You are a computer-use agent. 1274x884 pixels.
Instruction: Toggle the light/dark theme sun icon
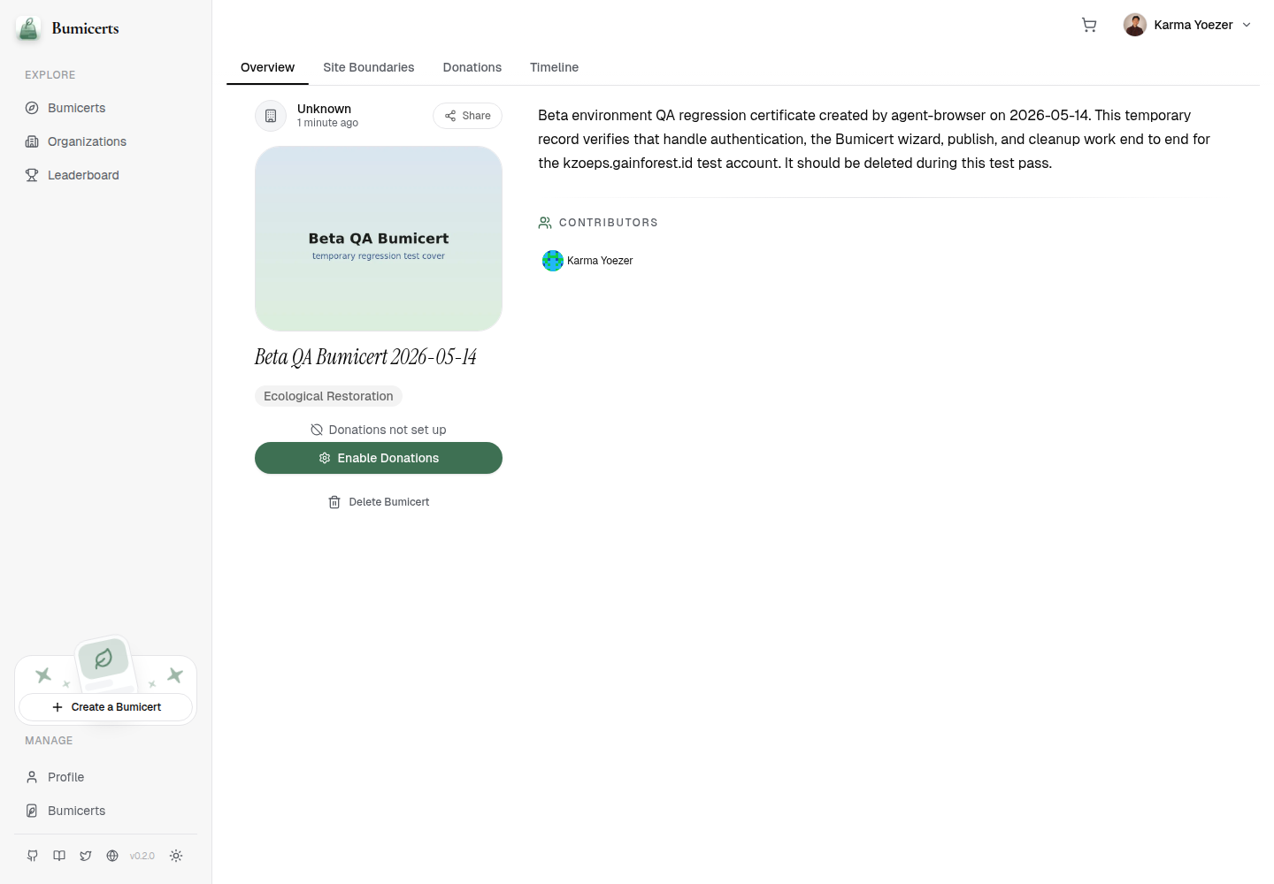pyautogui.click(x=176, y=856)
